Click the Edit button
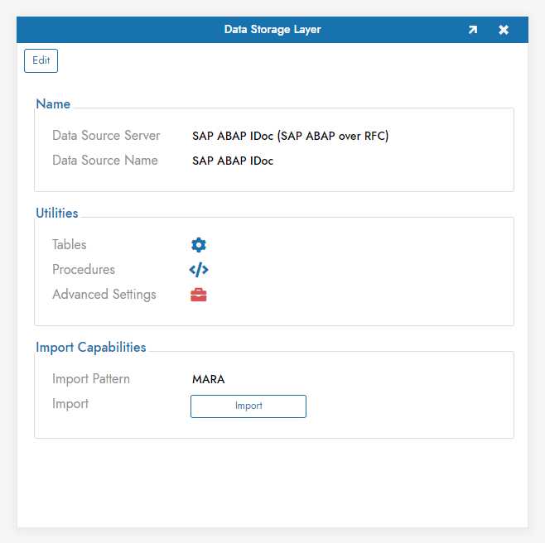 point(41,60)
